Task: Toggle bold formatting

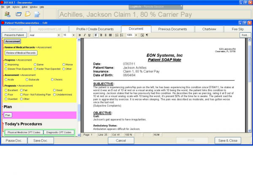Action: coord(80,35)
